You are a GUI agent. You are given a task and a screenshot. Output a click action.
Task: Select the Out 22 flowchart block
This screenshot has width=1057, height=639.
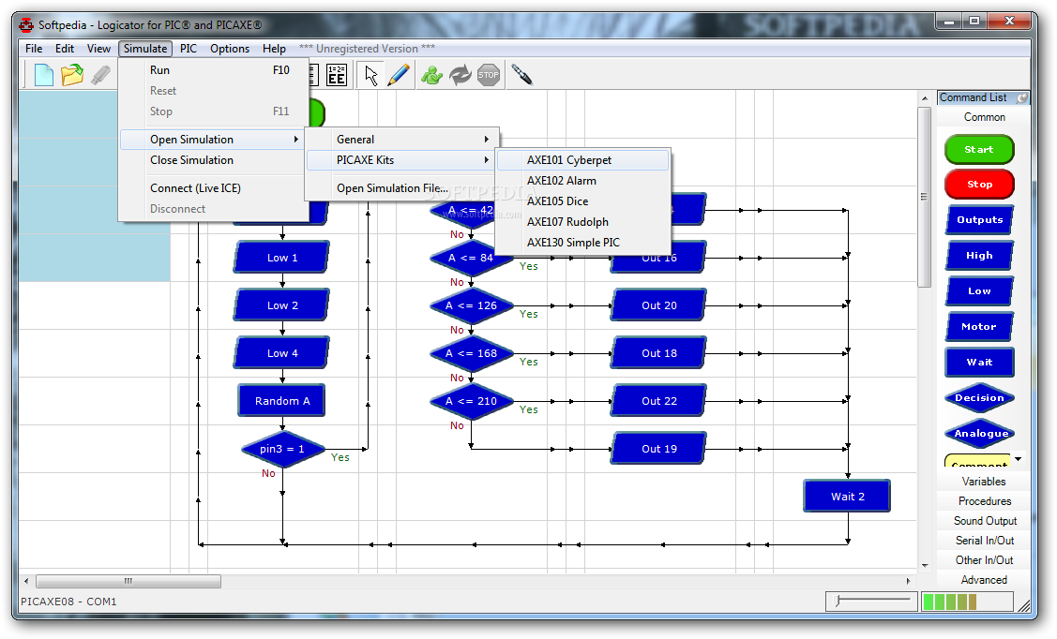pyautogui.click(x=658, y=401)
